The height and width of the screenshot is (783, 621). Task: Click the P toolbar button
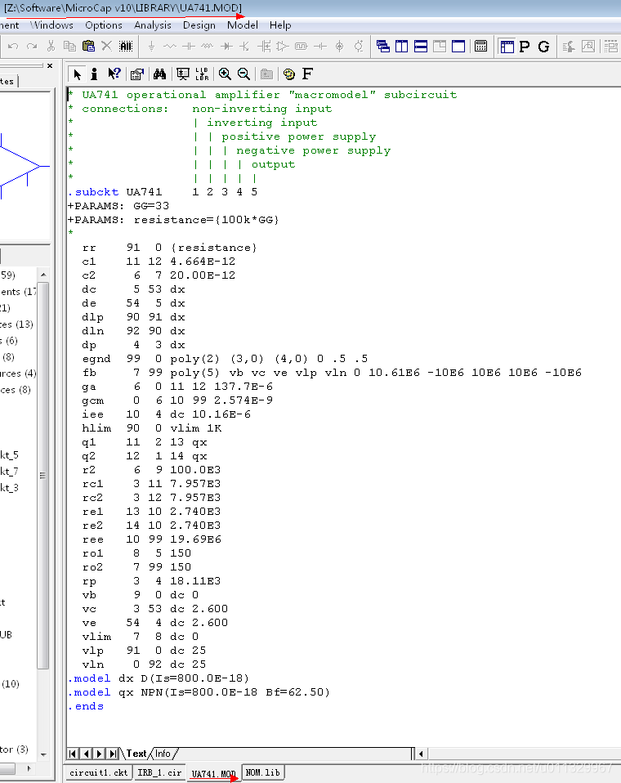(x=525, y=47)
